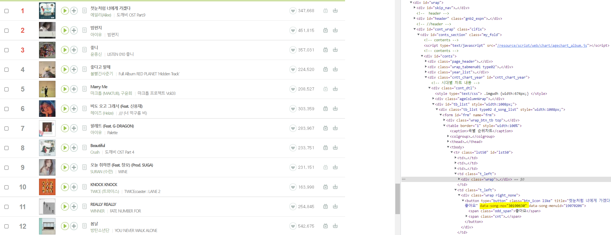Check the box for rank 1 song
The width and height of the screenshot is (611, 235).
point(7,11)
